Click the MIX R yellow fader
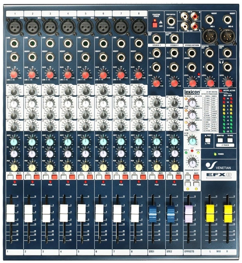Viewport: 242px width, 263px height. (228, 213)
